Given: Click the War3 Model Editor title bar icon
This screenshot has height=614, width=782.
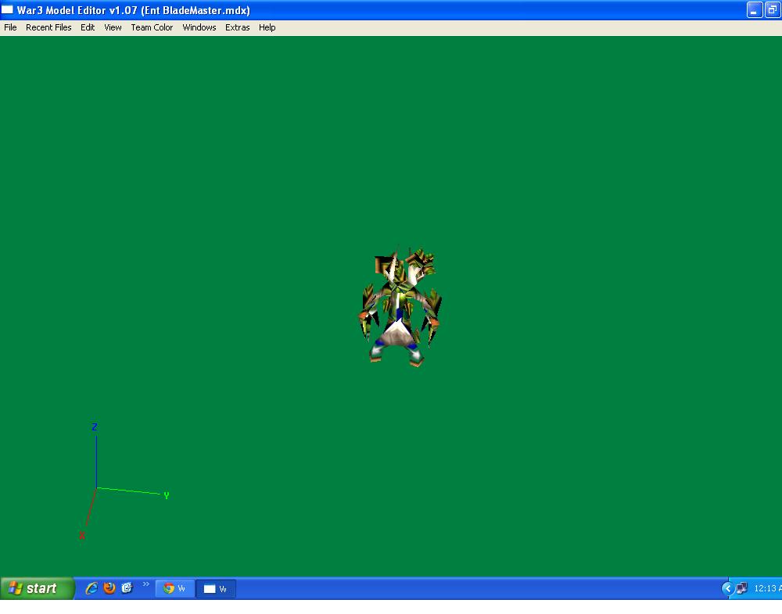Looking at the screenshot, I should 8,9.
